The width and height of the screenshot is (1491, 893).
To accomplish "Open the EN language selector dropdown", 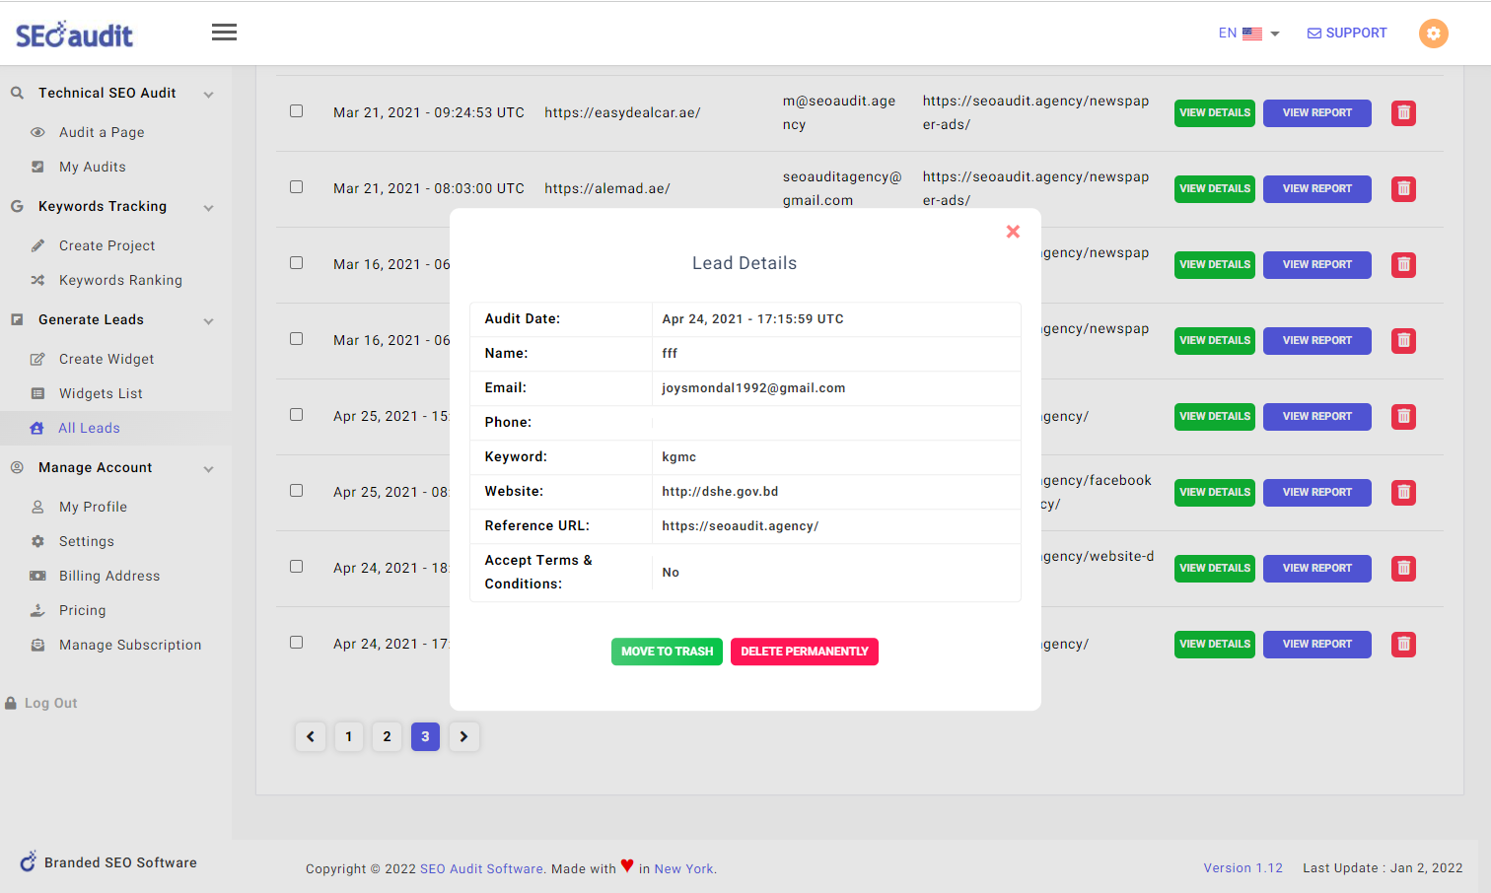I will [1249, 33].
